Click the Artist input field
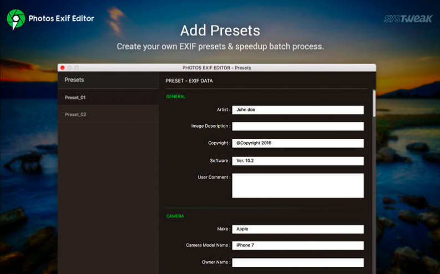This screenshot has height=274, width=440. (x=298, y=110)
